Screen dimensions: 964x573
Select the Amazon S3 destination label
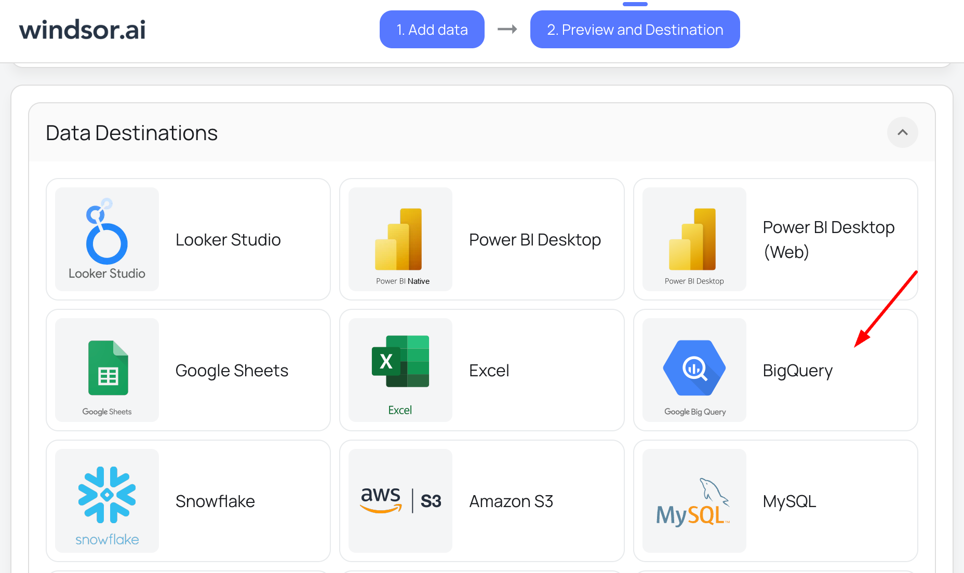tap(511, 501)
